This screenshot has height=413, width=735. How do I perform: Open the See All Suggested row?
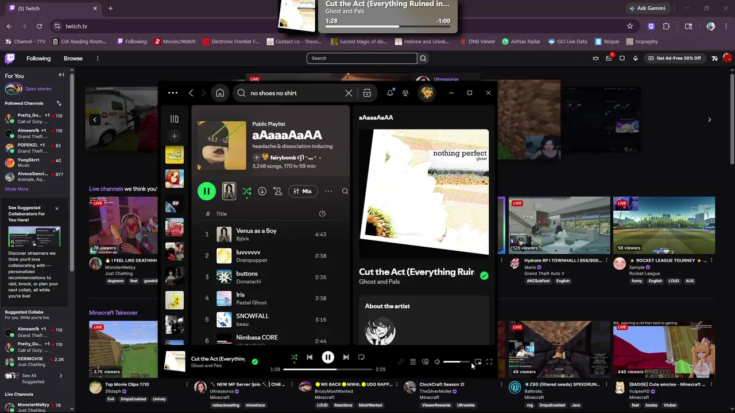[34, 379]
